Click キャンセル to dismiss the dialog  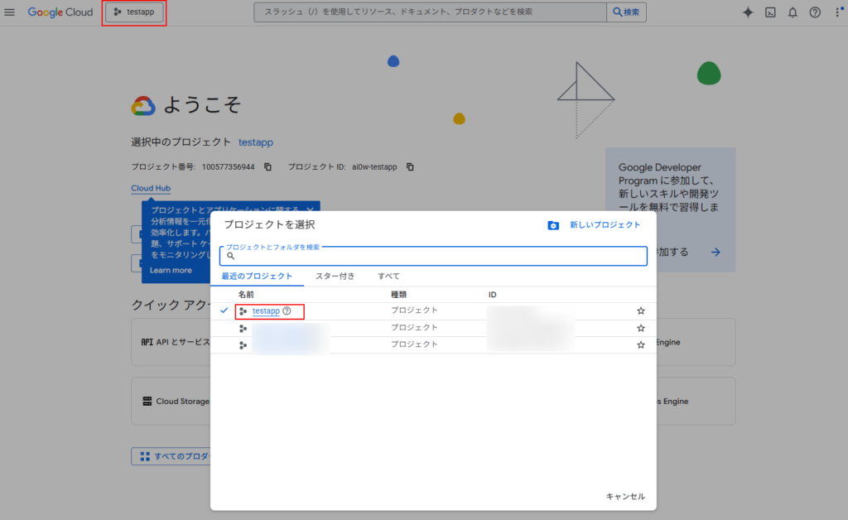click(x=625, y=497)
